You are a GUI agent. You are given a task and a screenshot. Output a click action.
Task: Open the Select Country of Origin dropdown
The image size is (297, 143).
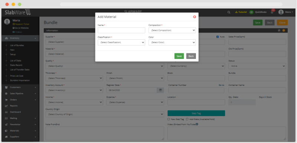click(x=105, y=114)
